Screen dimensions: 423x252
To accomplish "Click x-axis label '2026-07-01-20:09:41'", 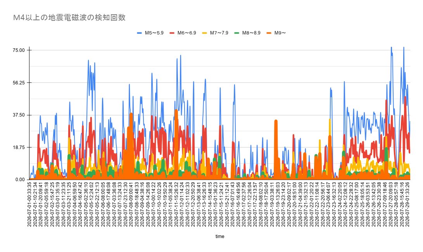I will [41, 204].
